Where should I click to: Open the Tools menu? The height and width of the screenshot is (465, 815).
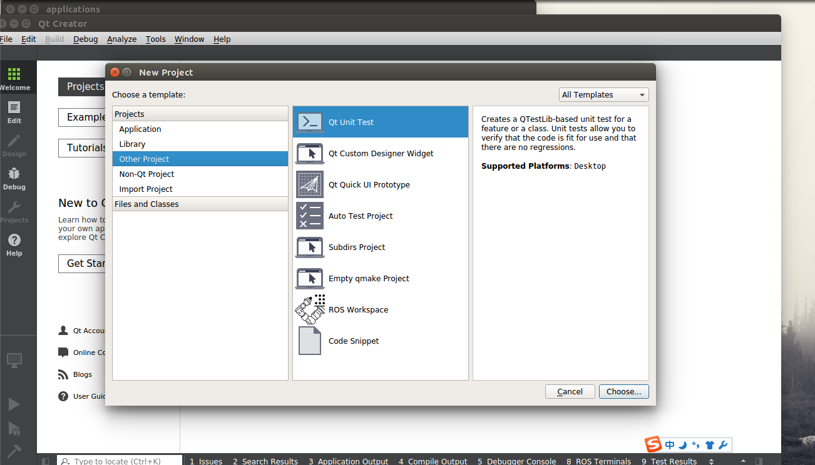tap(156, 39)
